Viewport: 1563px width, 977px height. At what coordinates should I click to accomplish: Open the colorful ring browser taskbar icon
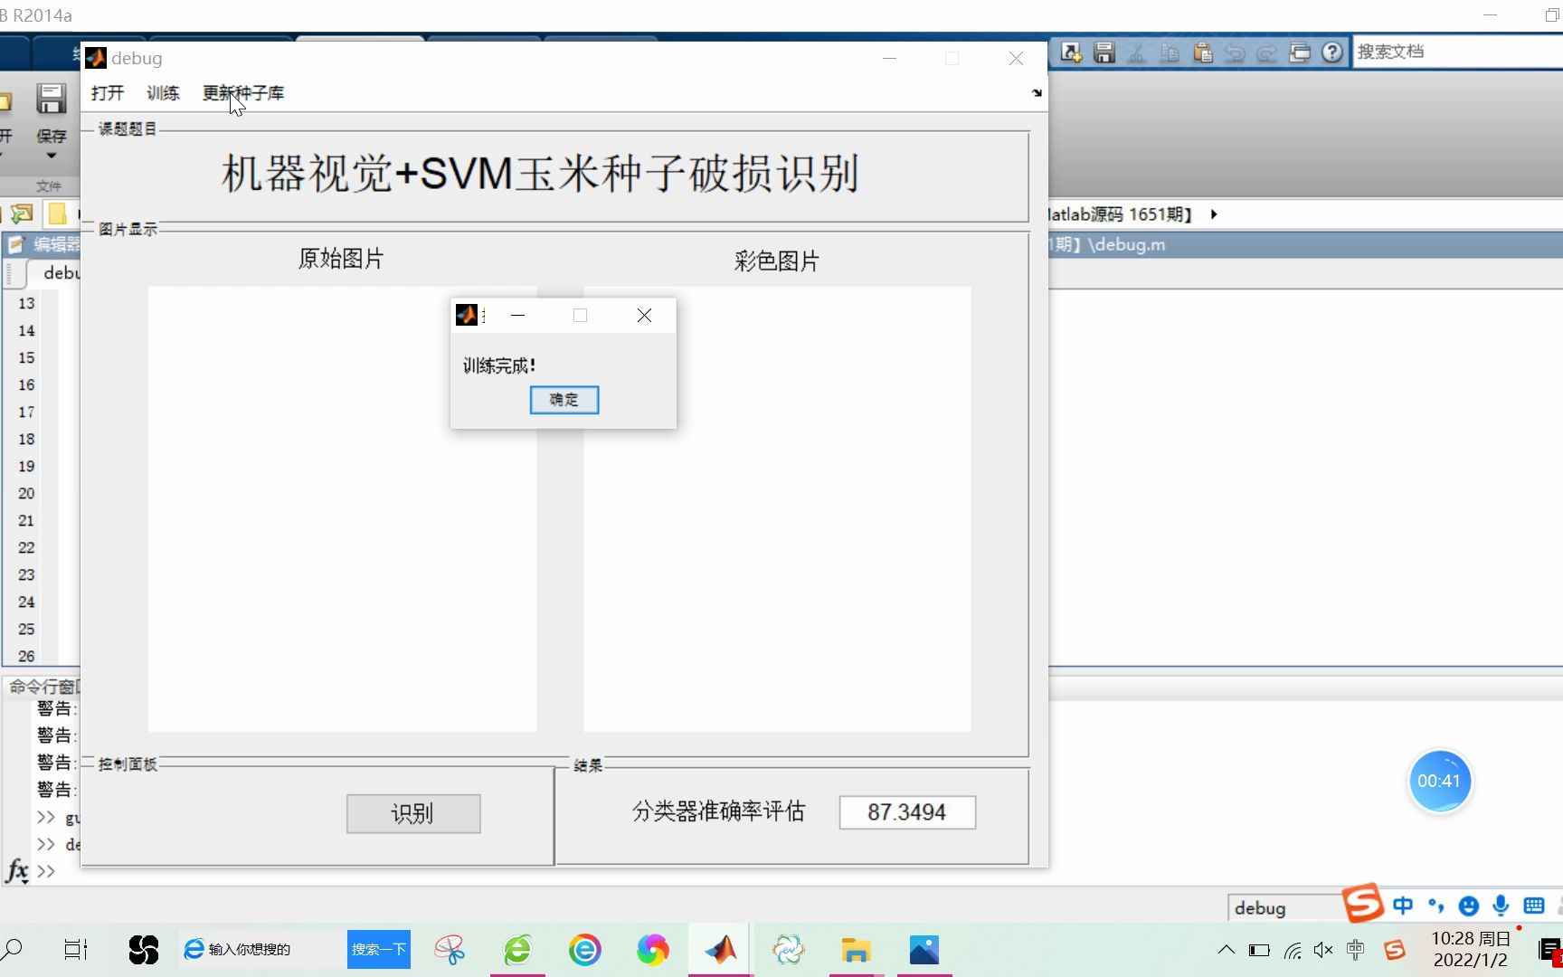tap(653, 950)
